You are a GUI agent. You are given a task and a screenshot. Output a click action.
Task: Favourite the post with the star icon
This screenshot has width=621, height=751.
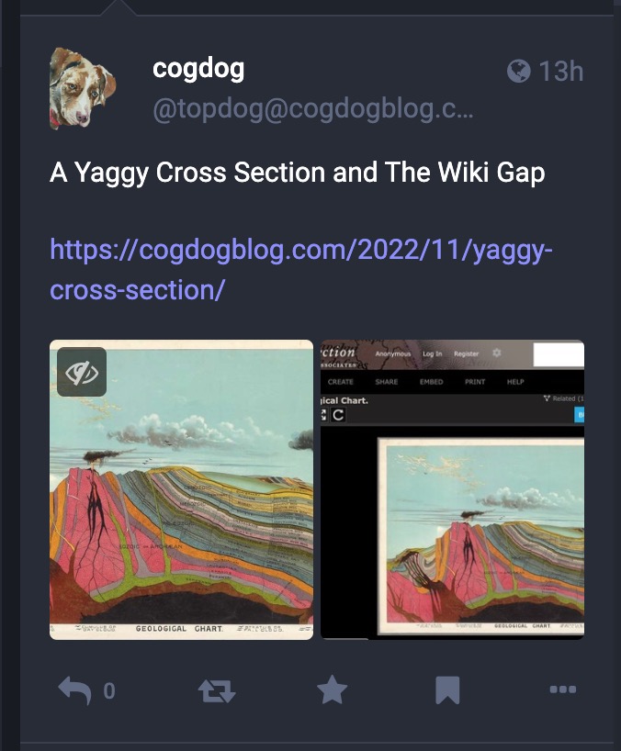pos(332,689)
